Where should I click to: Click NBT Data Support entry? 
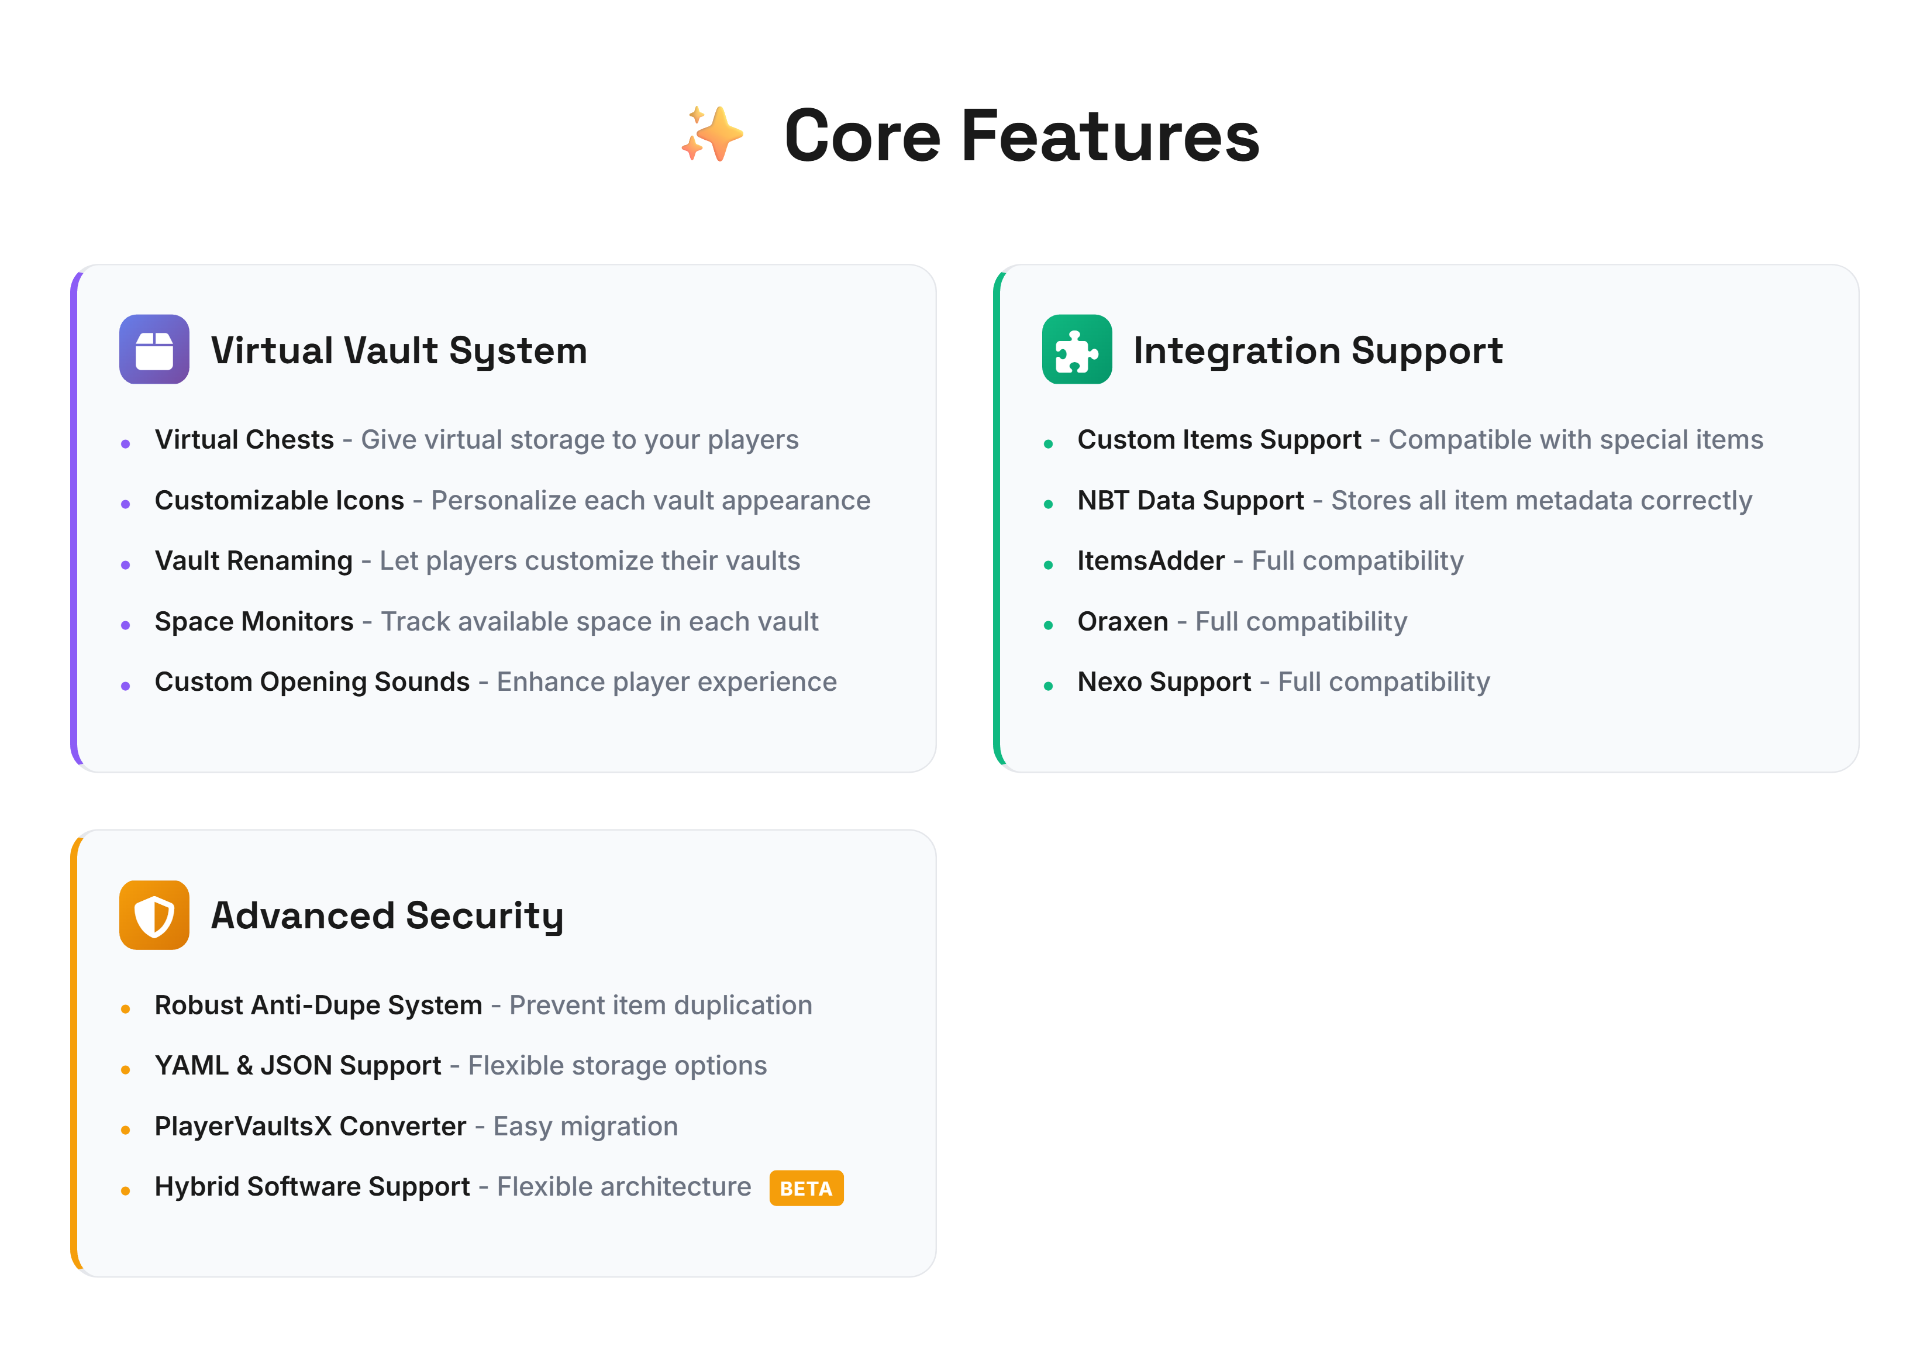click(x=1415, y=500)
